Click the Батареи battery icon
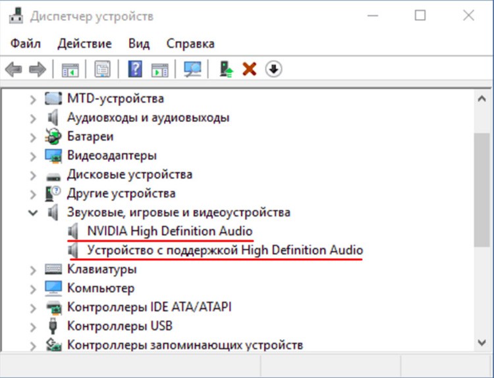This screenshot has height=378, width=494. click(53, 136)
